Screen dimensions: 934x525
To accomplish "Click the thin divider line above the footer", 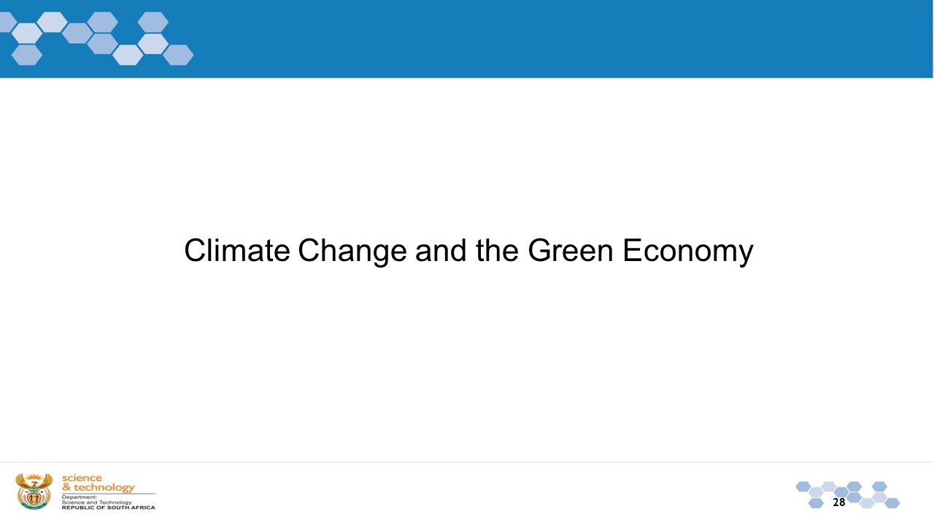I will pos(467,462).
